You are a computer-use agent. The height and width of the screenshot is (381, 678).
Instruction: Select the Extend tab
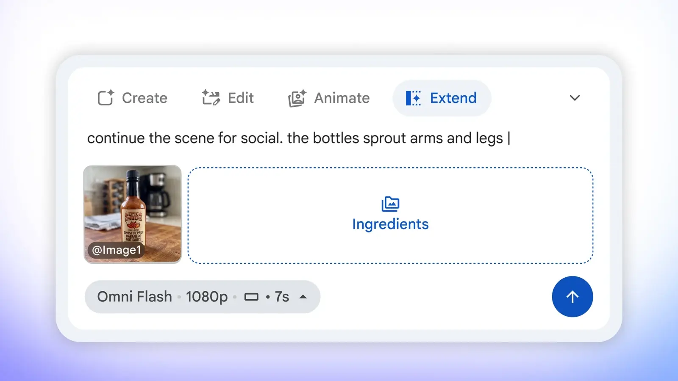pyautogui.click(x=442, y=98)
